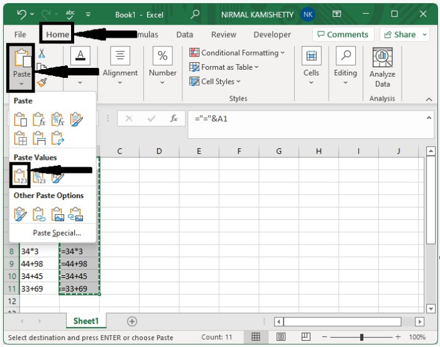This screenshot has width=440, height=347.
Task: Open the Conditional Formatting dropdown
Action: [x=283, y=53]
